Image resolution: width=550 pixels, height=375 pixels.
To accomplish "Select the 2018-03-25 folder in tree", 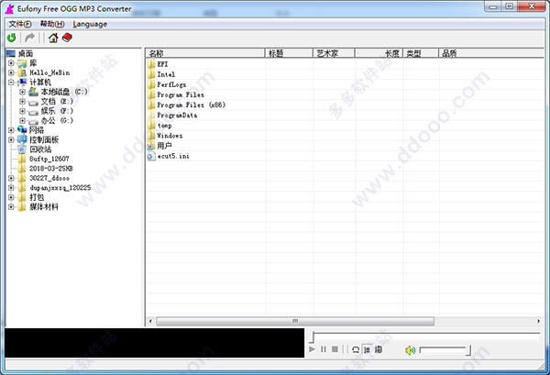I will point(51,169).
